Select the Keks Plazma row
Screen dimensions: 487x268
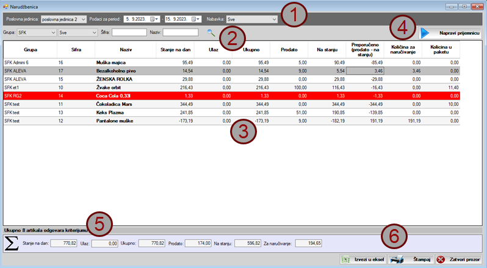(232, 113)
